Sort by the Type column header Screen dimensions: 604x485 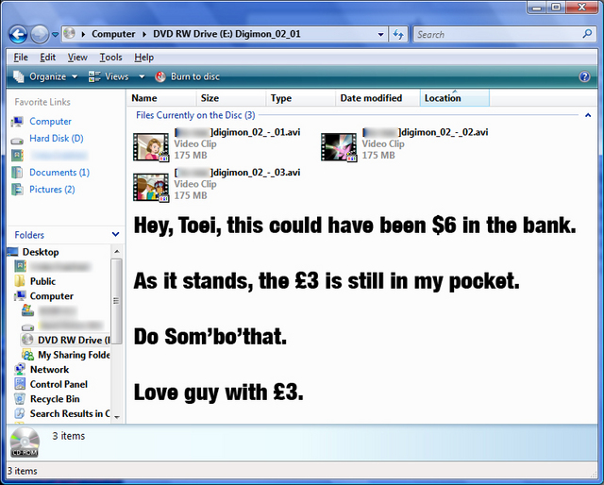301,98
